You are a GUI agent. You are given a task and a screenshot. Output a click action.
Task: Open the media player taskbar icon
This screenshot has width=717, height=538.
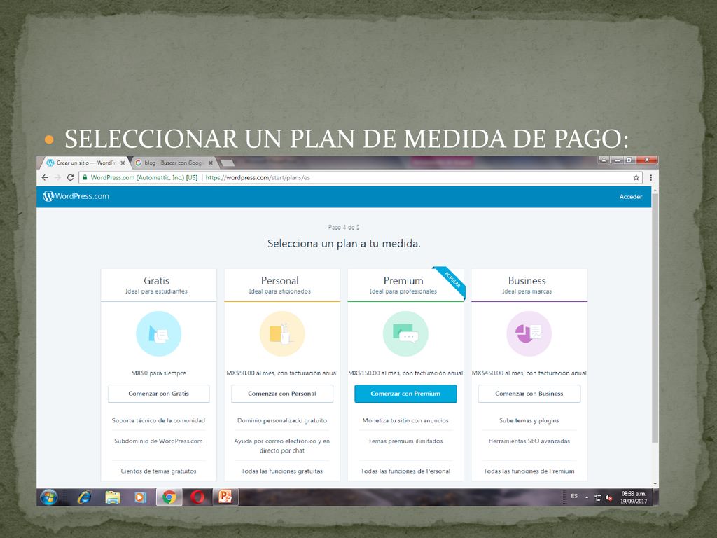coord(140,497)
